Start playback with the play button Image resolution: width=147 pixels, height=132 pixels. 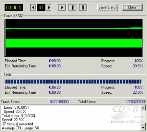(x=62, y=8)
